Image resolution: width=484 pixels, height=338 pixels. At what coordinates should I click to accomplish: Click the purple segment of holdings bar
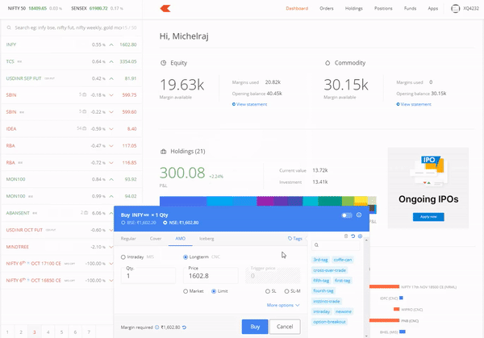(x=265, y=201)
